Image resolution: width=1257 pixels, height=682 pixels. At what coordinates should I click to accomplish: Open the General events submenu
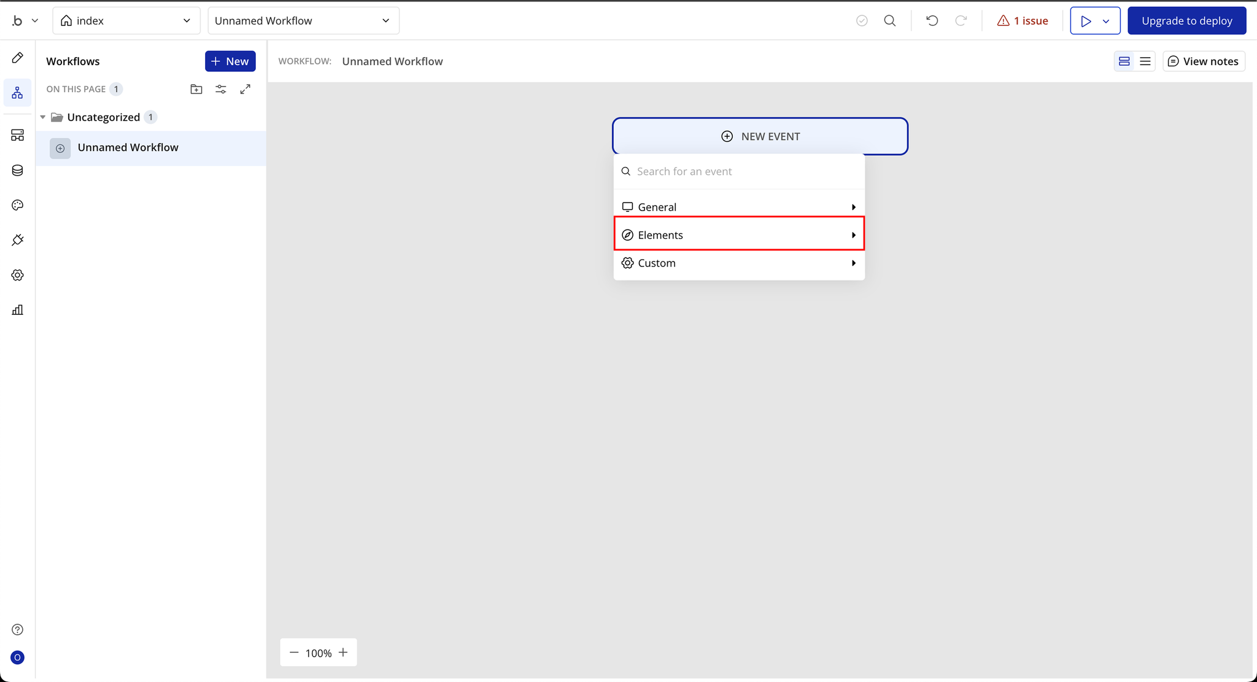coord(739,207)
